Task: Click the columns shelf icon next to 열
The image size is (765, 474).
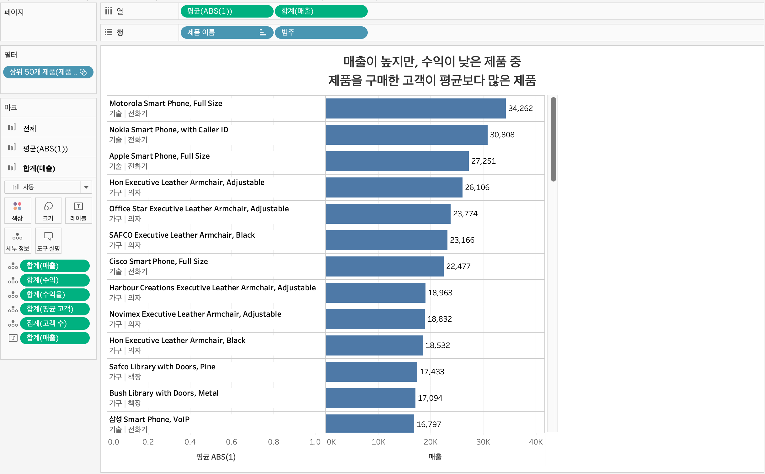Action: (x=109, y=11)
